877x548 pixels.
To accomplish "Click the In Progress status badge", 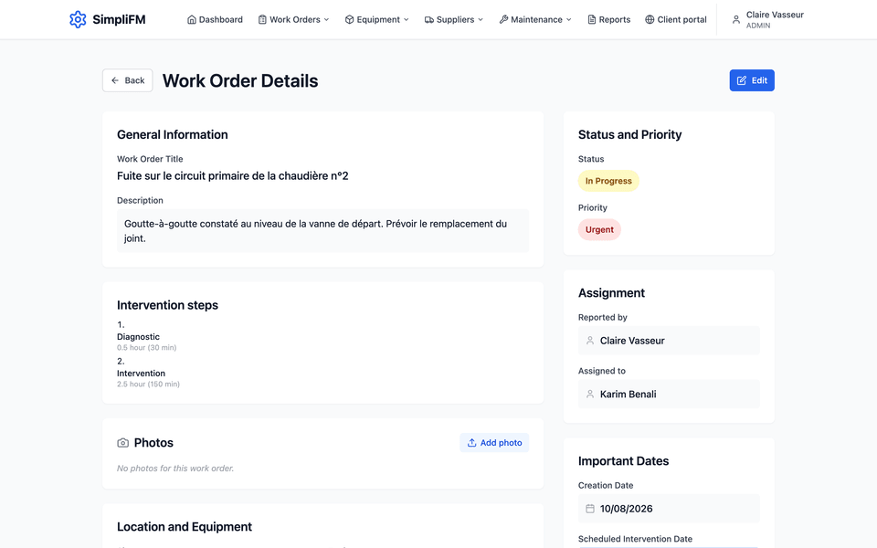I will [608, 181].
